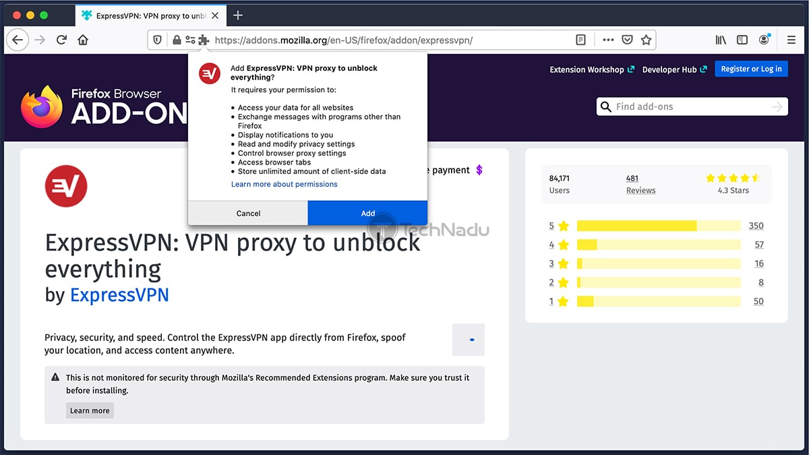Click "Access your data for all websites" permission
The height and width of the screenshot is (455, 809).
295,108
